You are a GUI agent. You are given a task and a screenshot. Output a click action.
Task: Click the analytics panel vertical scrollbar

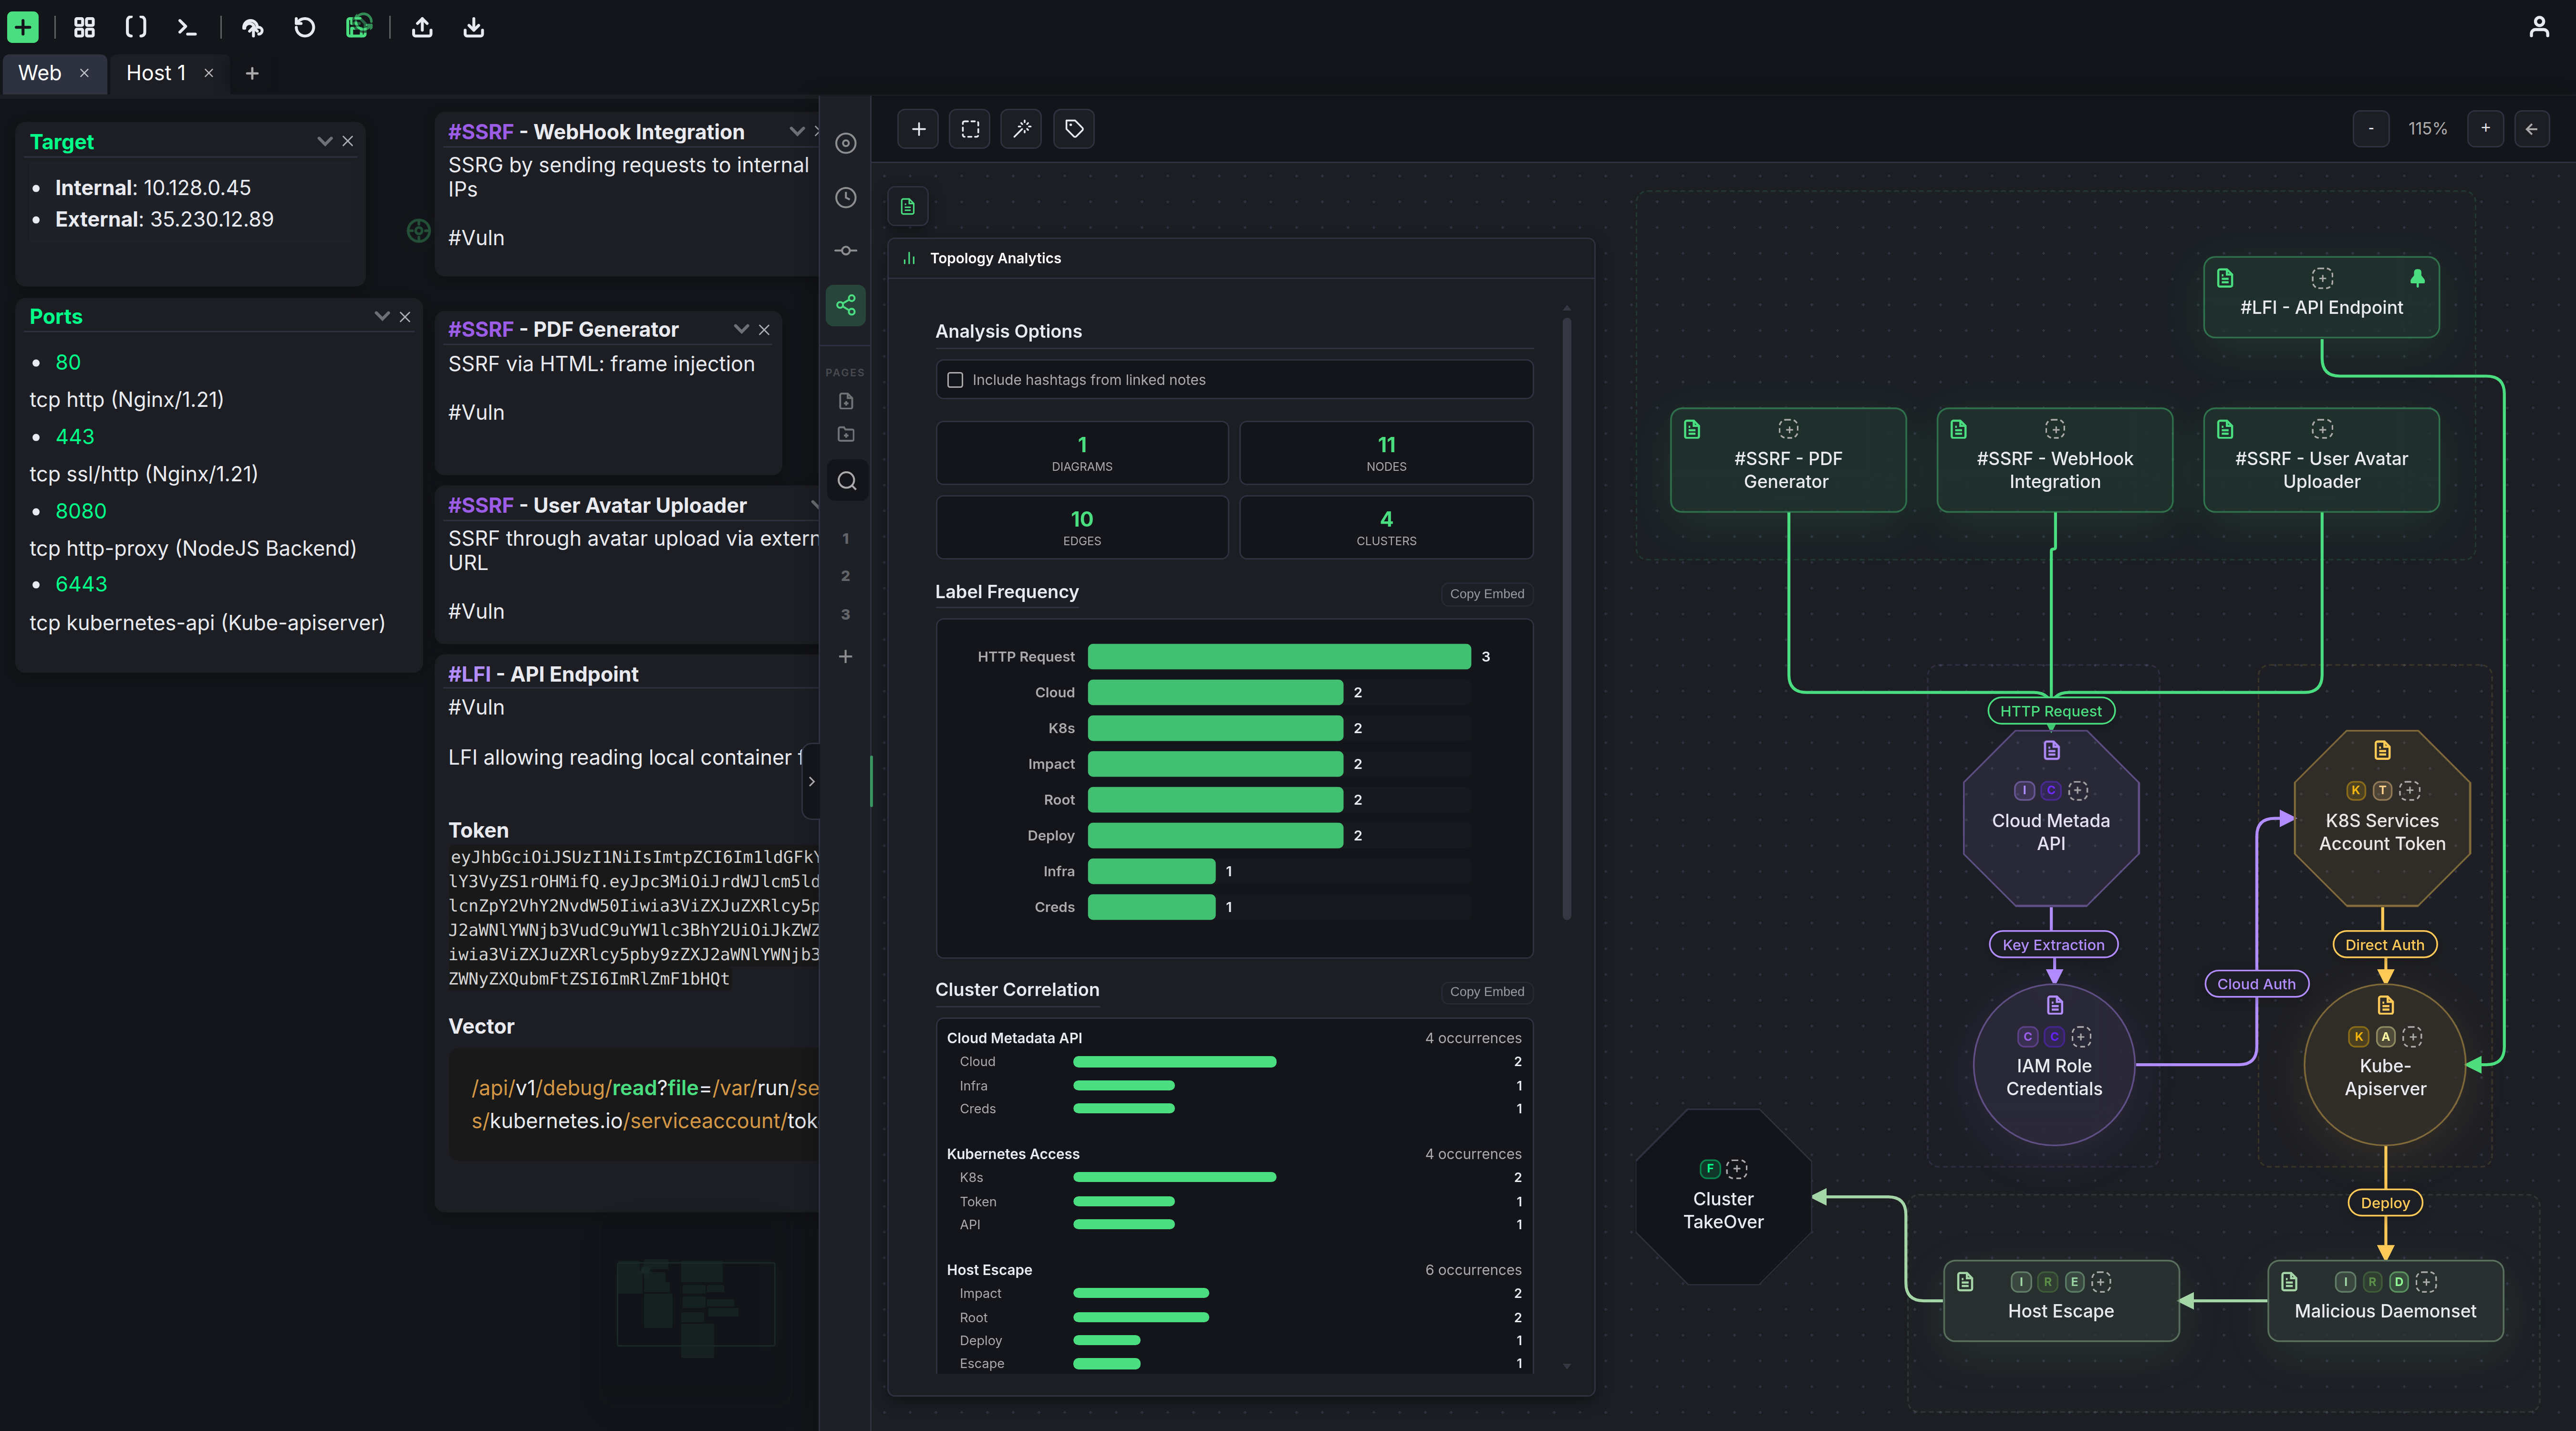[1566, 619]
